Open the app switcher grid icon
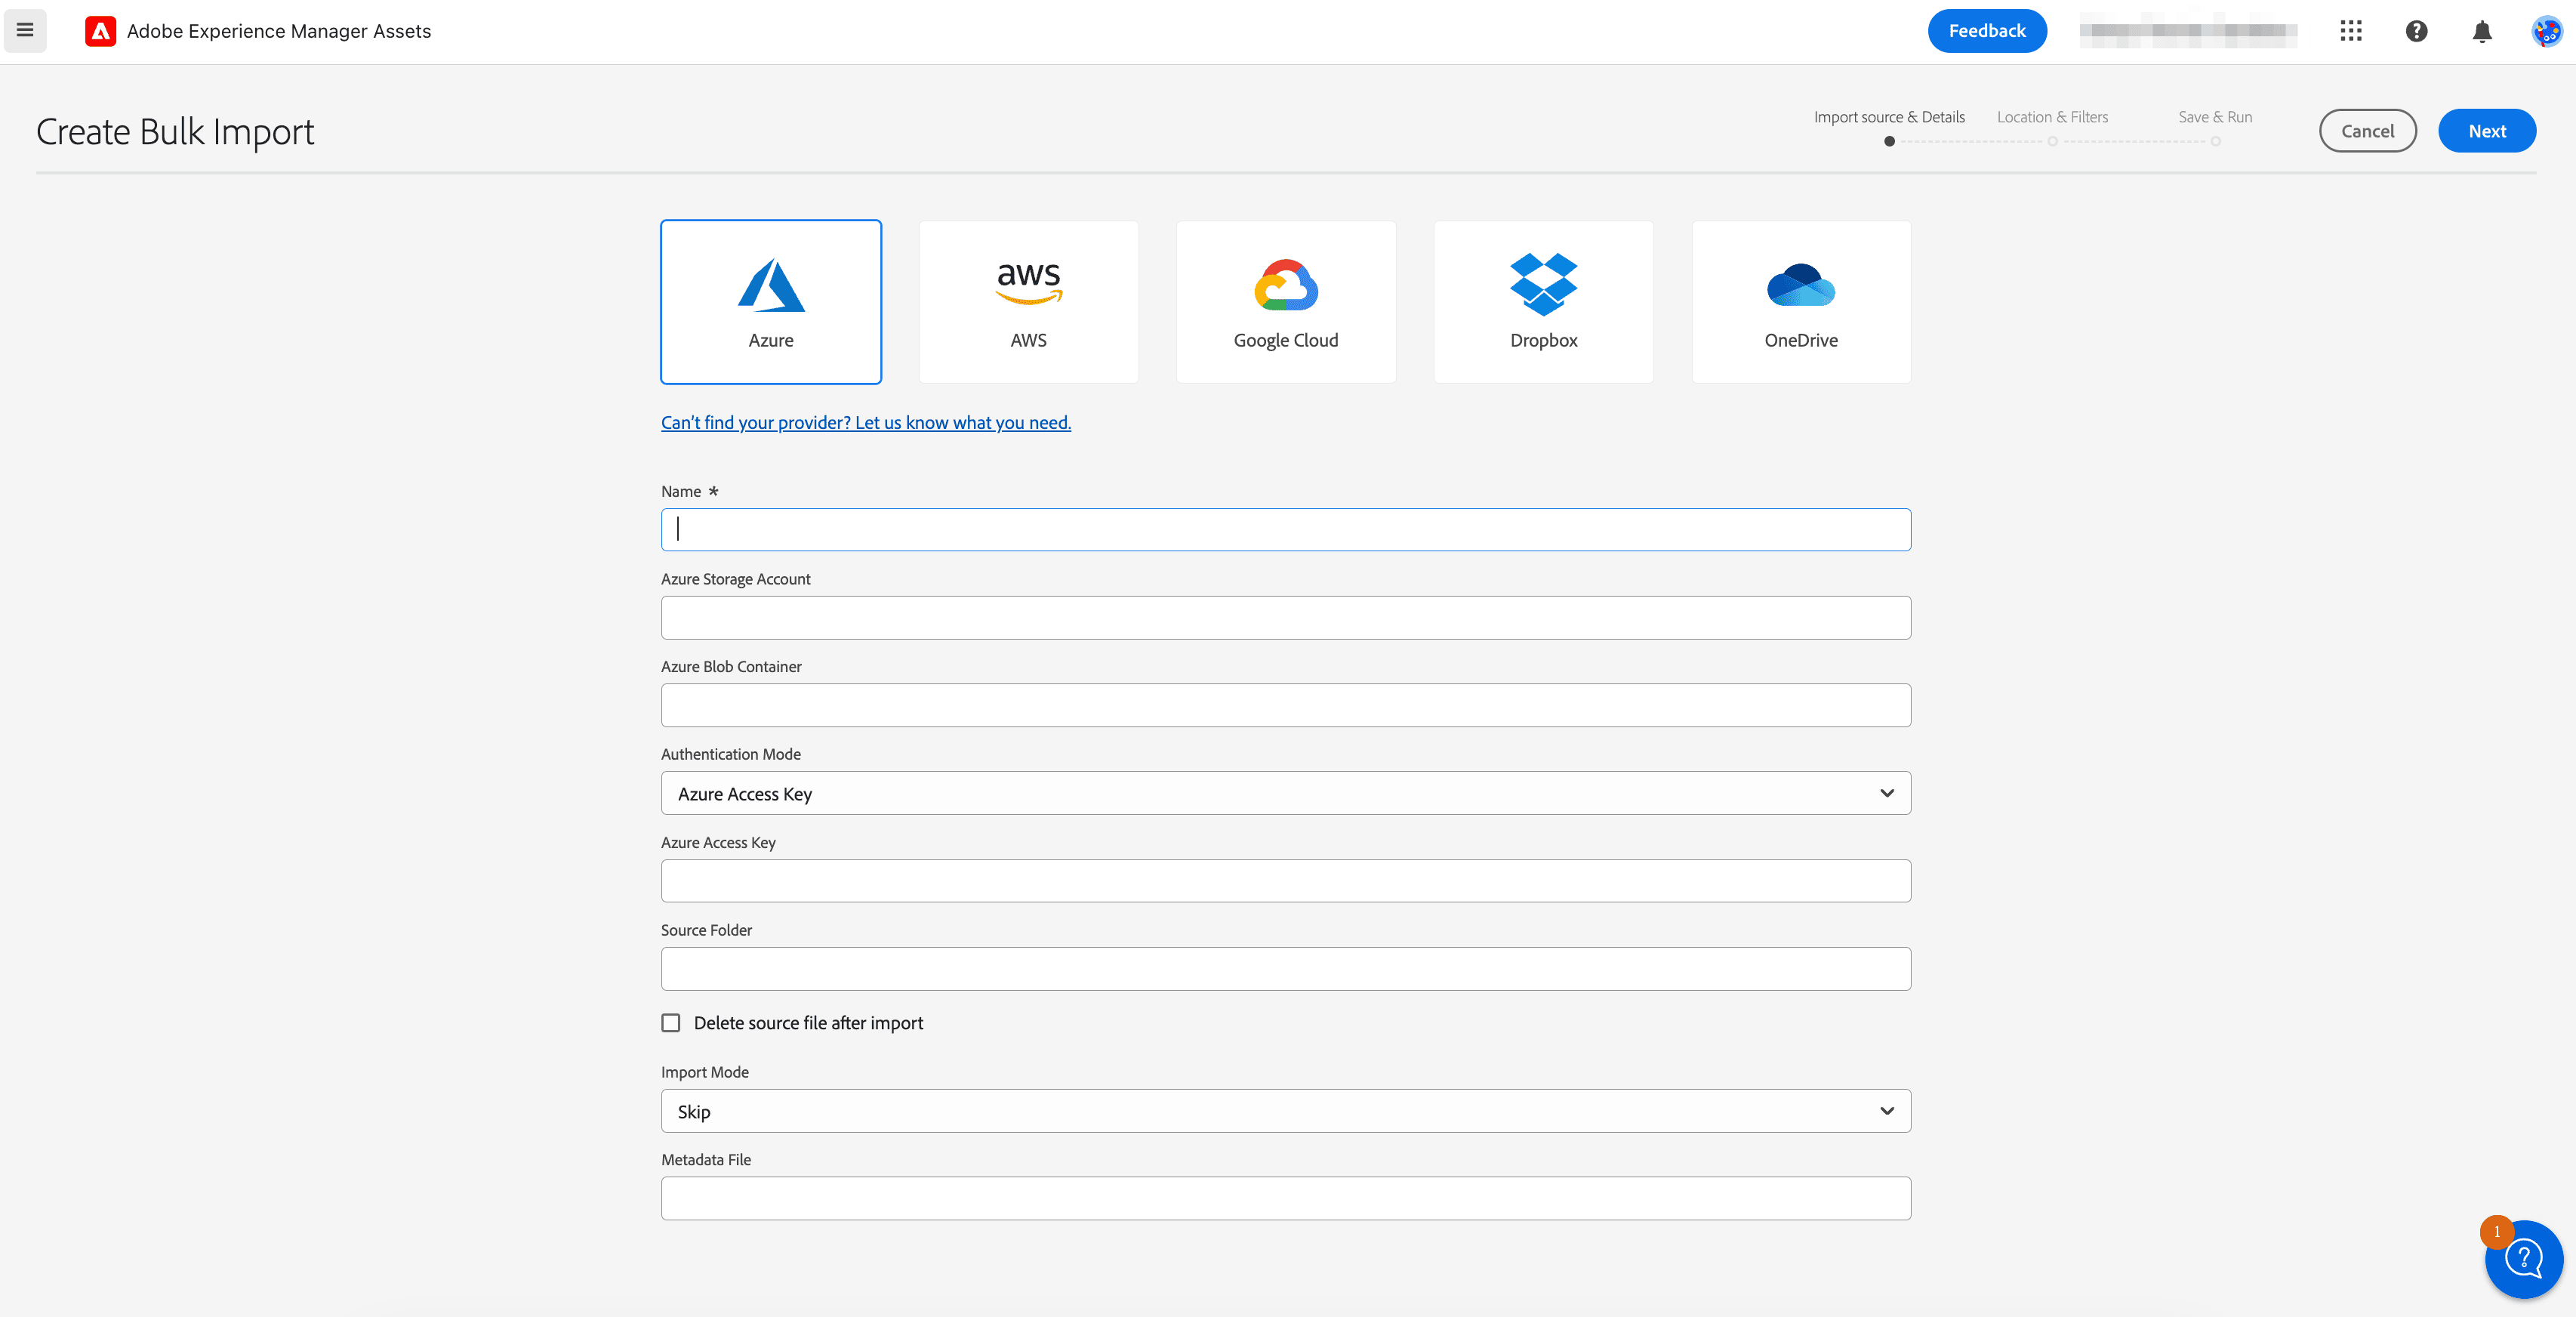The image size is (2576, 1317). point(2351,31)
